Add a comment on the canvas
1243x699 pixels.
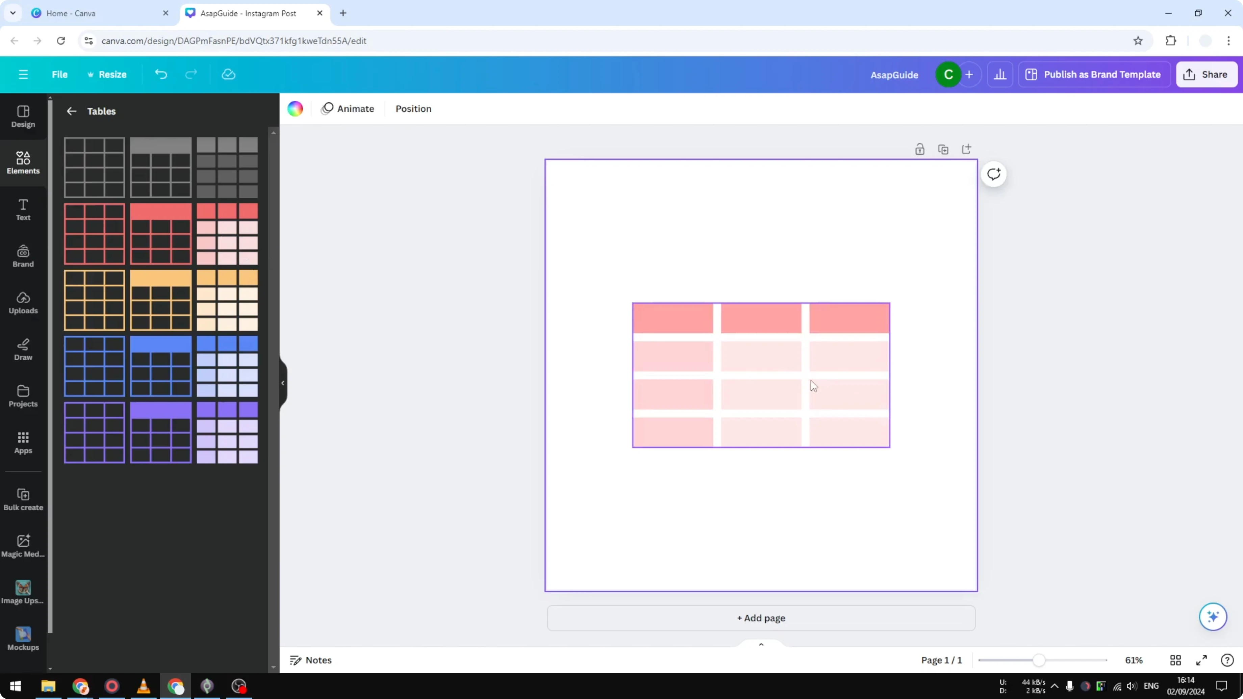coord(993,174)
